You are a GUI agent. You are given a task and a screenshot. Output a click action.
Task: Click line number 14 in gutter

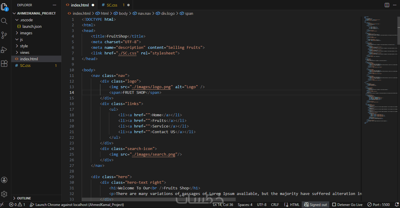pos(72,93)
